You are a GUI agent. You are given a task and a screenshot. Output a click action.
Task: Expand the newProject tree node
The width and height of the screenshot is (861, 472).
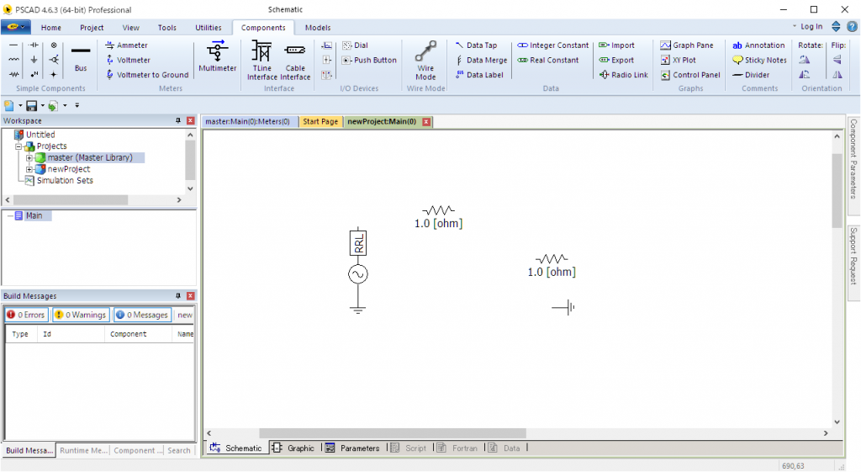[29, 169]
